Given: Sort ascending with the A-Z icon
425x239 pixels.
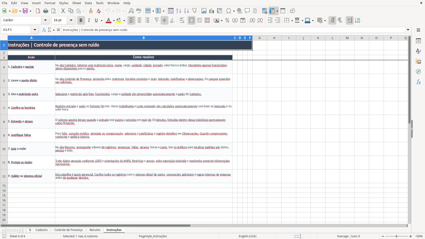Looking at the screenshot, I should point(178,11).
